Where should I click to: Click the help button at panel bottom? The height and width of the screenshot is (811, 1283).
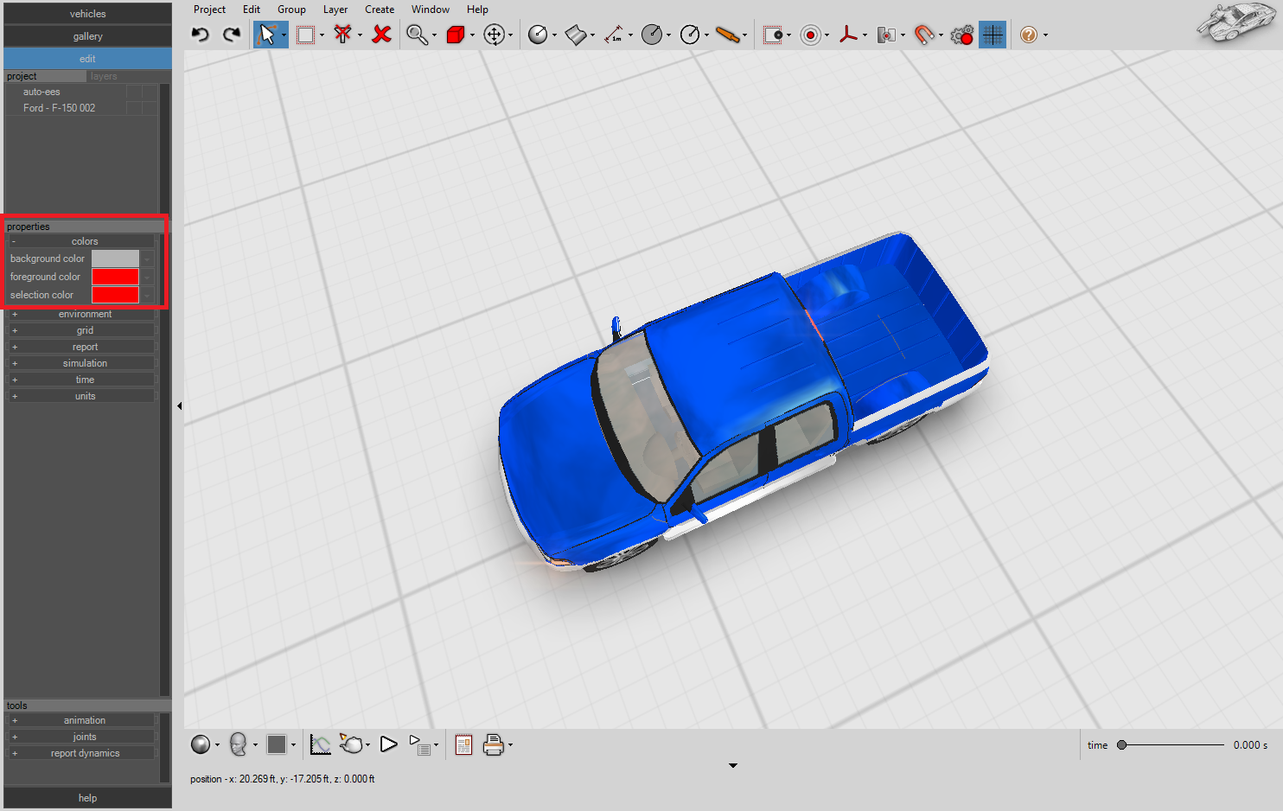tap(87, 798)
